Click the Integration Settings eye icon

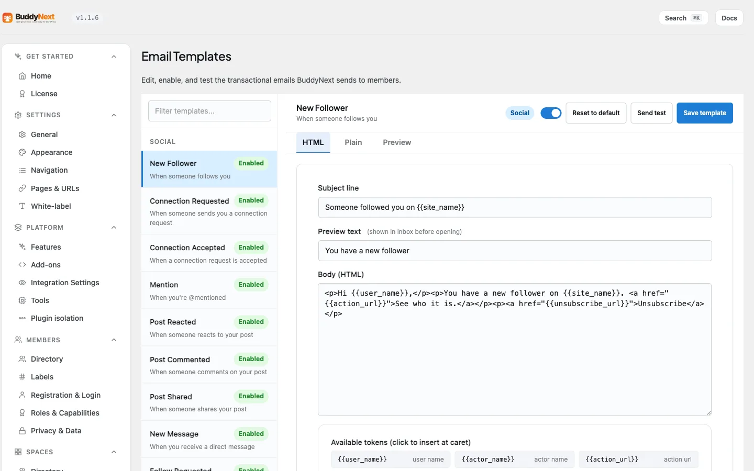pyautogui.click(x=22, y=283)
